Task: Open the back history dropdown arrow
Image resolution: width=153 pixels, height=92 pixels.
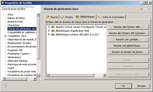Action: tap(142, 9)
